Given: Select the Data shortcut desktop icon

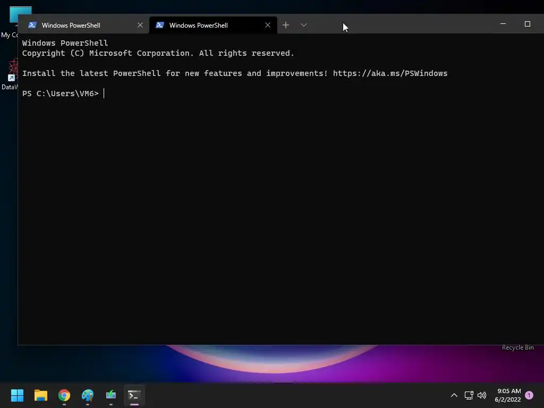Looking at the screenshot, I should pyautogui.click(x=10, y=74).
